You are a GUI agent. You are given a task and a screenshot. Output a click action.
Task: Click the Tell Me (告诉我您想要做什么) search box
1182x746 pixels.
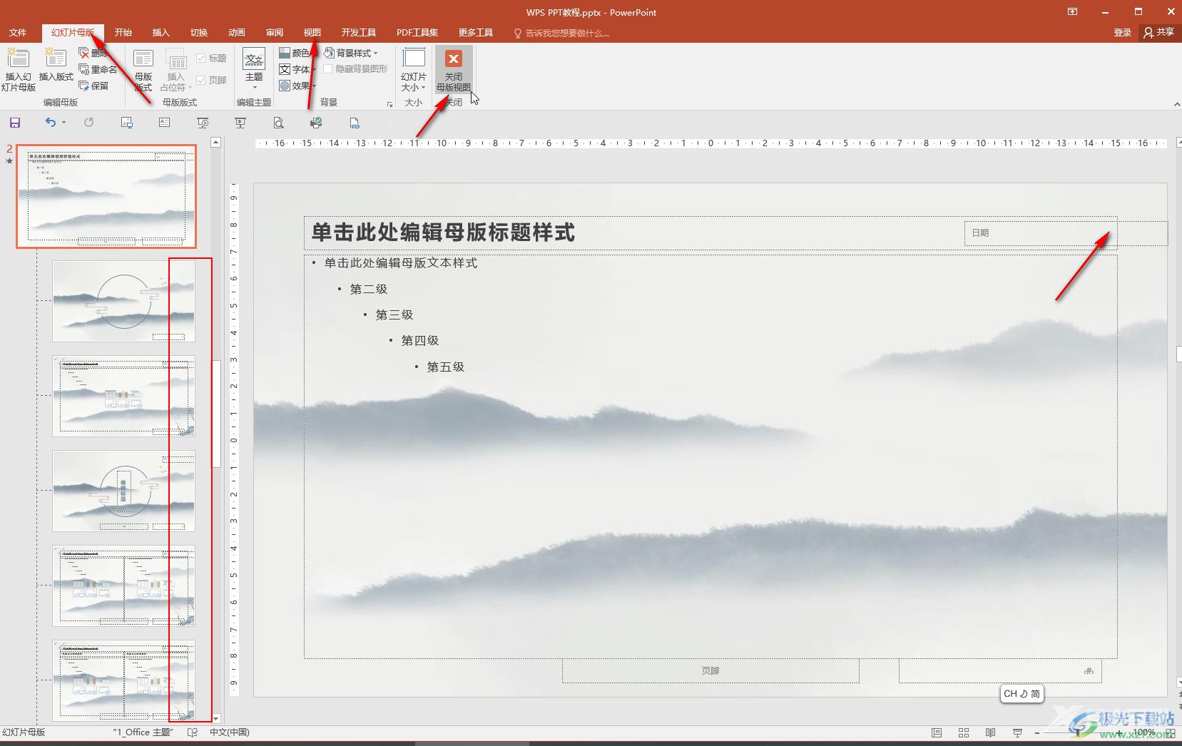click(x=562, y=33)
